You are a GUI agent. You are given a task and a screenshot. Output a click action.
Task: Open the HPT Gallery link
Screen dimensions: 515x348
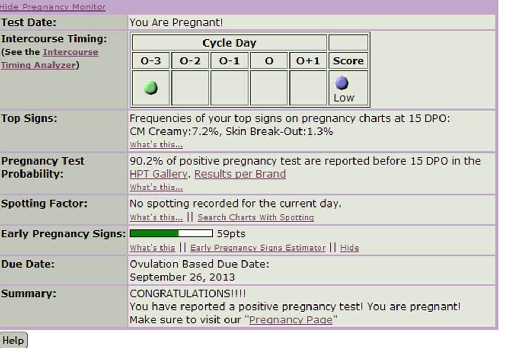(x=158, y=174)
